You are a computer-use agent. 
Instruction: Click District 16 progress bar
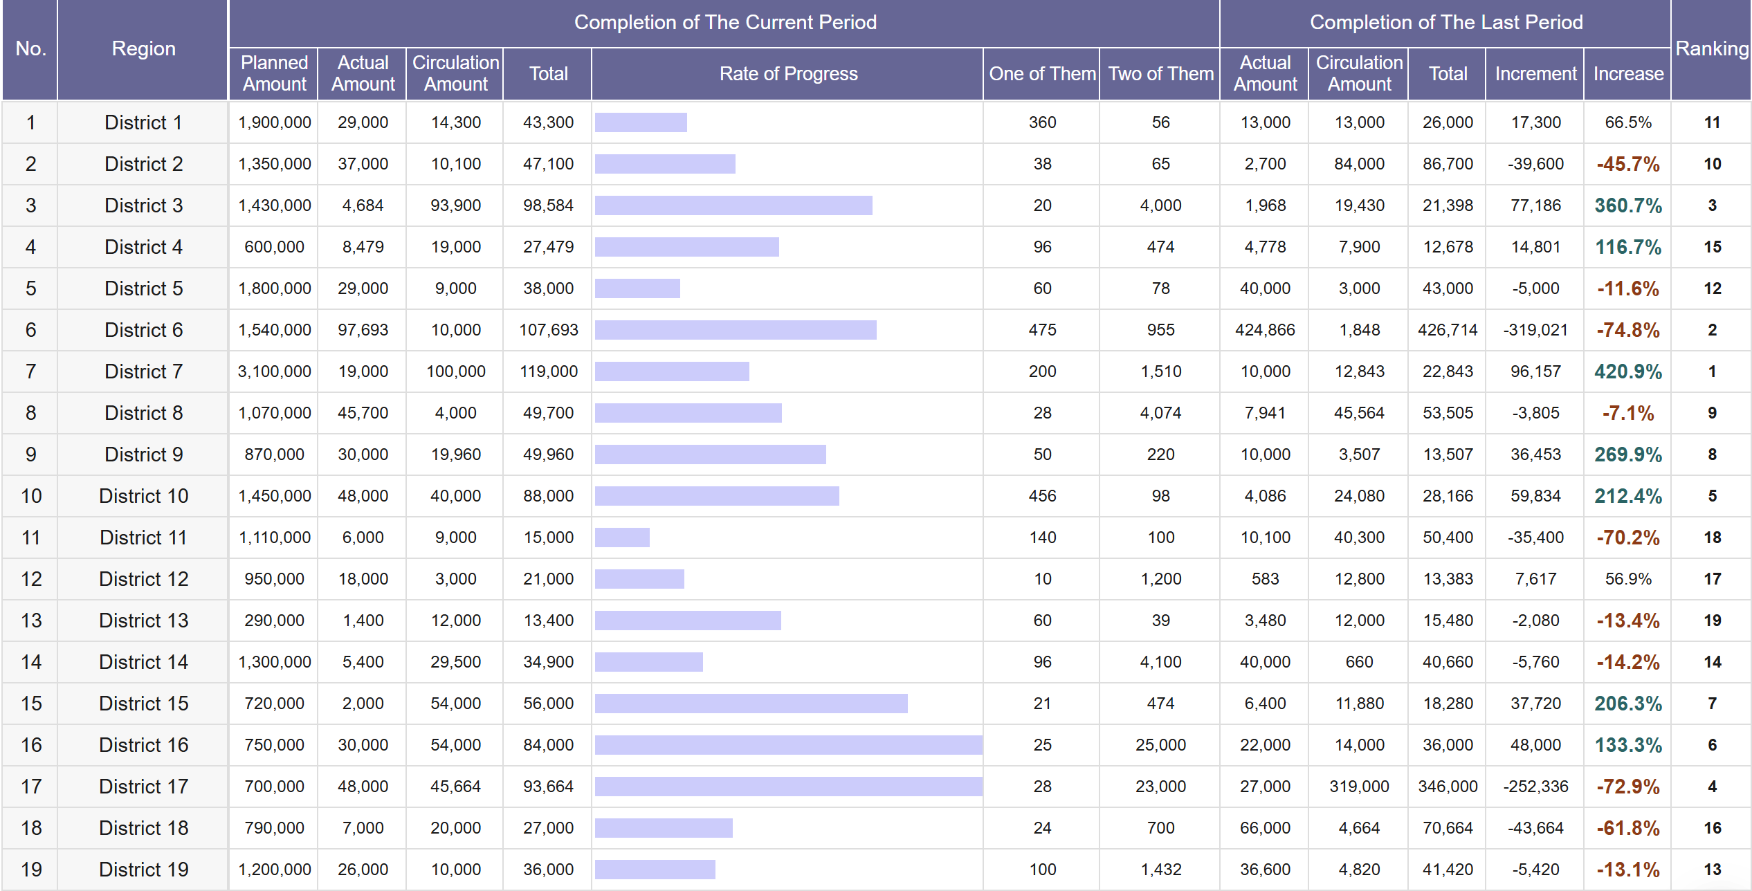click(x=787, y=745)
